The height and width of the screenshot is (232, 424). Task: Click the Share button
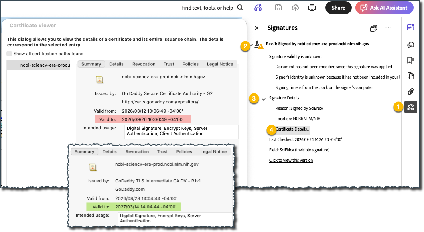pos(338,8)
